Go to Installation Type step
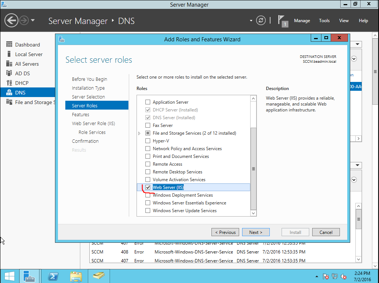Screen dimensions: 379x283 pyautogui.click(x=88, y=88)
